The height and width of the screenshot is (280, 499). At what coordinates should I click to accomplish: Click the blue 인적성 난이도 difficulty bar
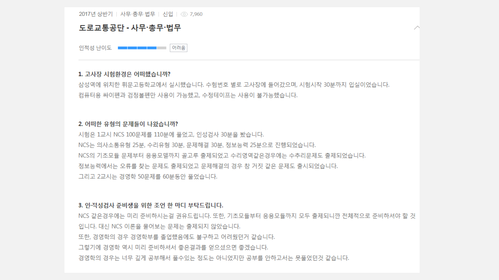click(x=137, y=48)
